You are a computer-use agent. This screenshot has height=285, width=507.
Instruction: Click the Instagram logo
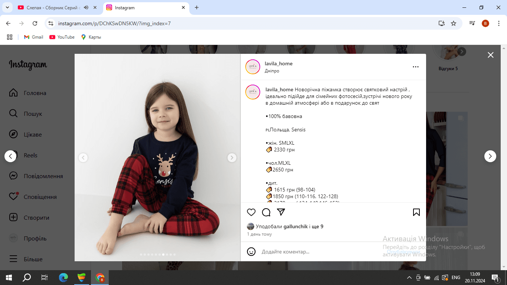[x=28, y=65]
